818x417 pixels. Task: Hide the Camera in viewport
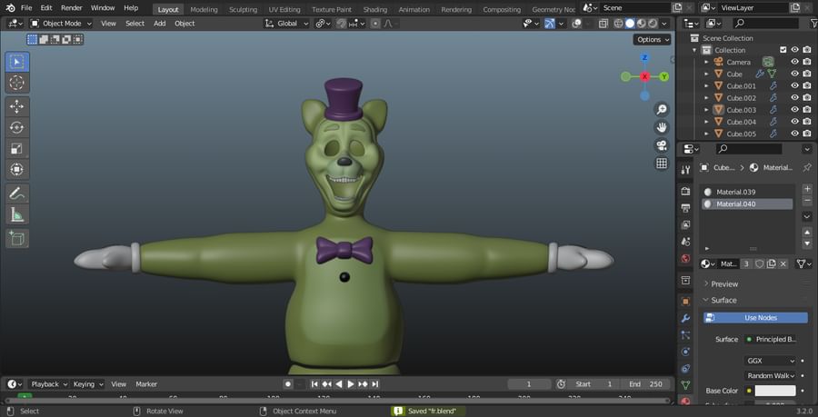(x=794, y=62)
